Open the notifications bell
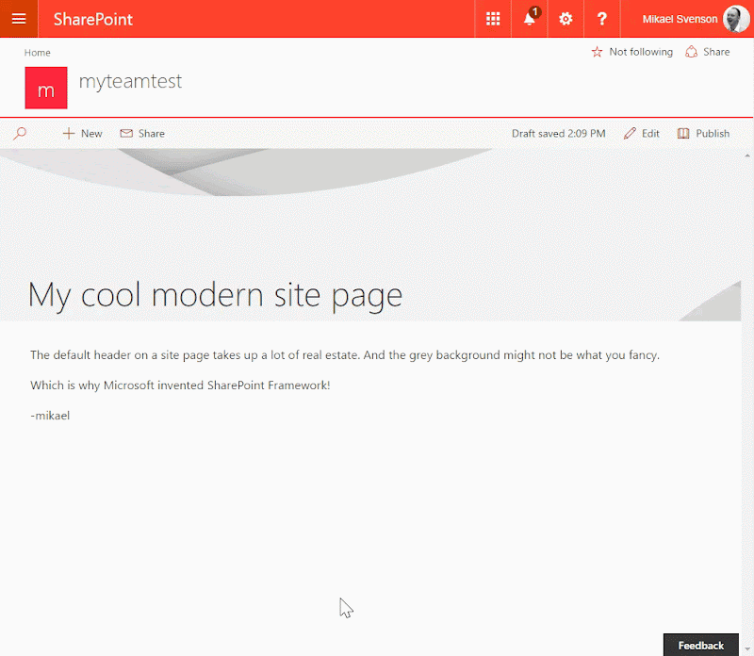 click(x=530, y=19)
